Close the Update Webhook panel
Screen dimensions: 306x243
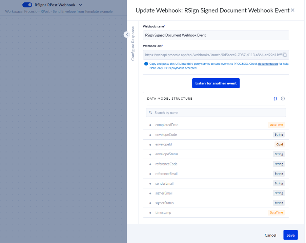click(x=292, y=10)
